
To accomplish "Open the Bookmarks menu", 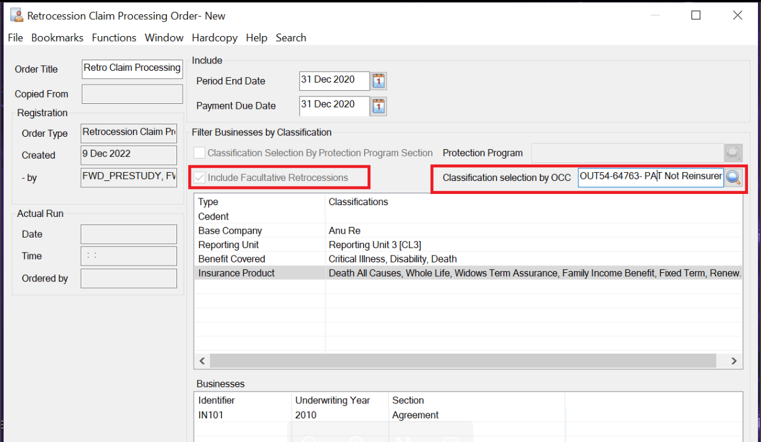I will tap(57, 38).
